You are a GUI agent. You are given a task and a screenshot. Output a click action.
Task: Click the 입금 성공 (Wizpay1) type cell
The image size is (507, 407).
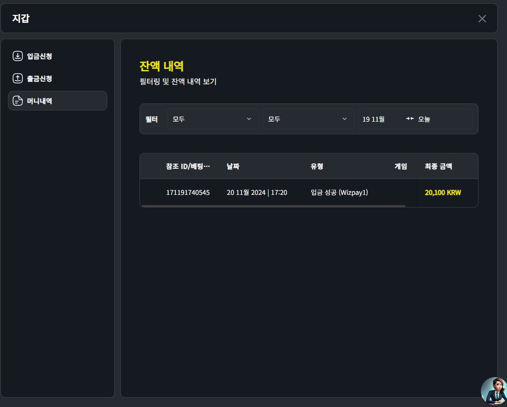pos(339,193)
